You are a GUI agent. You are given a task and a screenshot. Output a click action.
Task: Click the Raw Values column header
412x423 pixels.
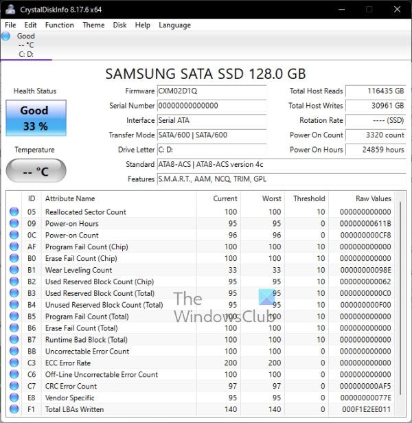[x=362, y=198]
